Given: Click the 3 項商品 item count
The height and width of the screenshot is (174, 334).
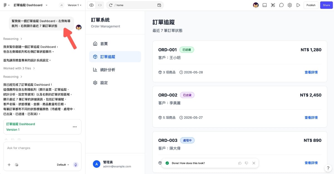Looking at the screenshot, I should [169, 72].
